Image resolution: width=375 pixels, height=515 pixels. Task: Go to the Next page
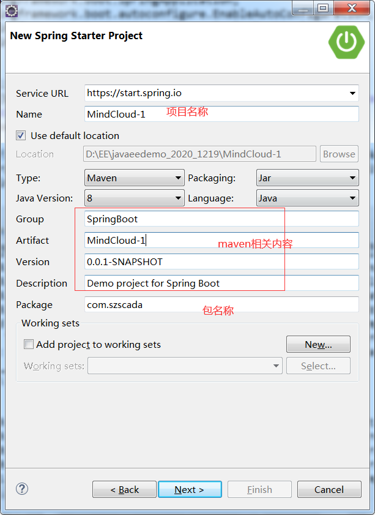coord(190,489)
